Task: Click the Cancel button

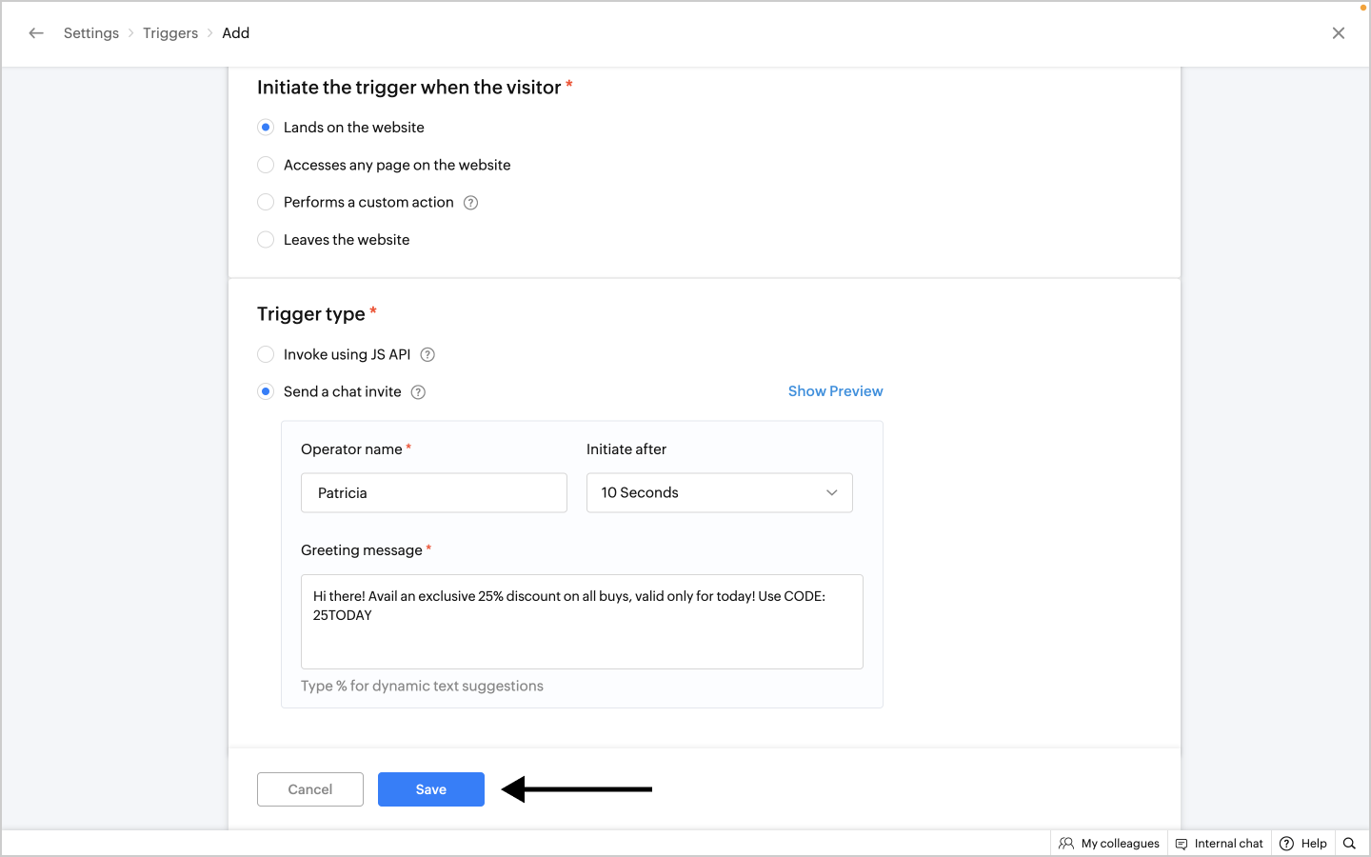Action: tap(310, 789)
